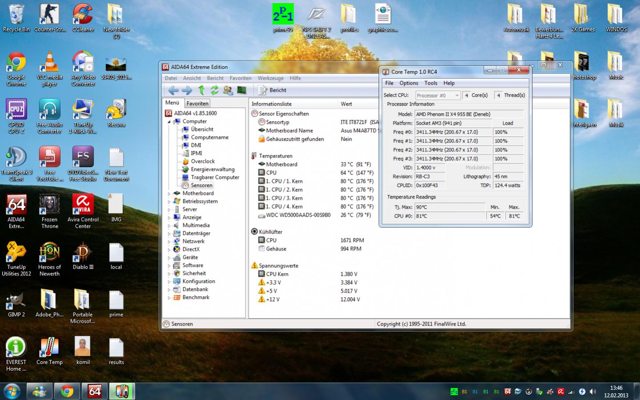Open the Avira Control Center desktop icon
This screenshot has height=400, width=640.
[83, 211]
